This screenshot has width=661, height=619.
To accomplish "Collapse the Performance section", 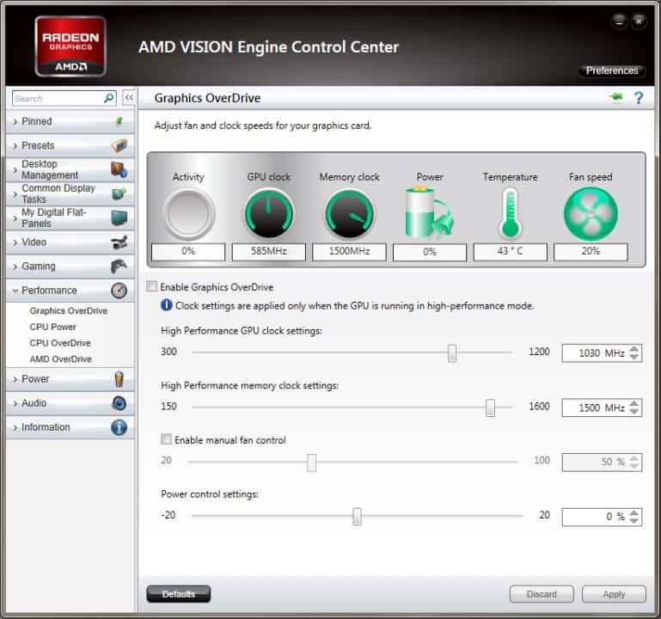I will tap(49, 291).
